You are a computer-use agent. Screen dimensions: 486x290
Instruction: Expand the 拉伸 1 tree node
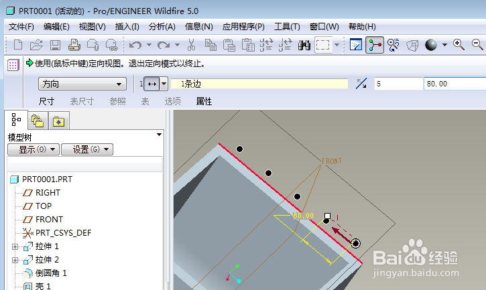coord(15,246)
